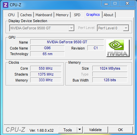Click the NVIDIA logo image
The height and width of the screenshot is (135, 137).
tap(118, 48)
